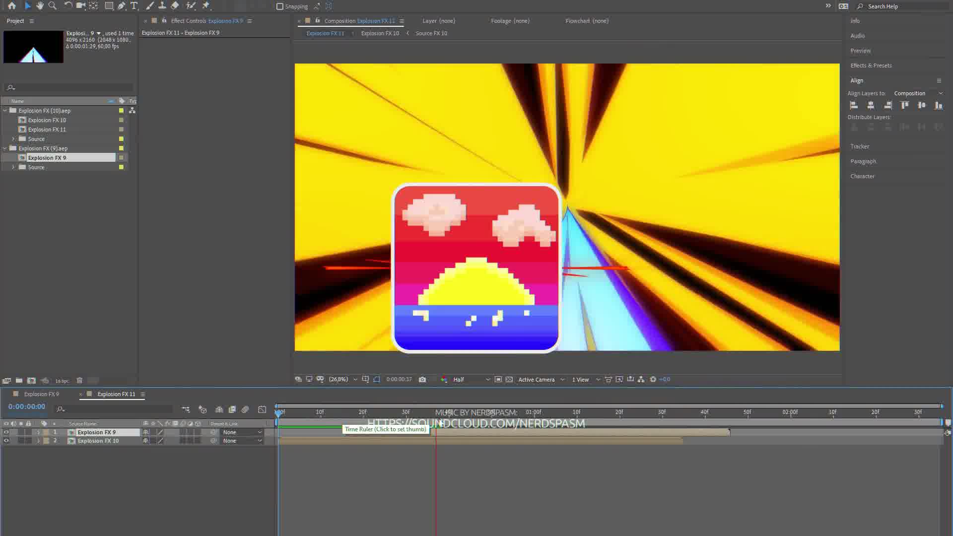
Task: Select the Brush tool
Action: (x=149, y=6)
